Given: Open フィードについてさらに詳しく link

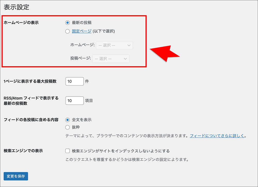Looking at the screenshot, I should click(x=217, y=136).
